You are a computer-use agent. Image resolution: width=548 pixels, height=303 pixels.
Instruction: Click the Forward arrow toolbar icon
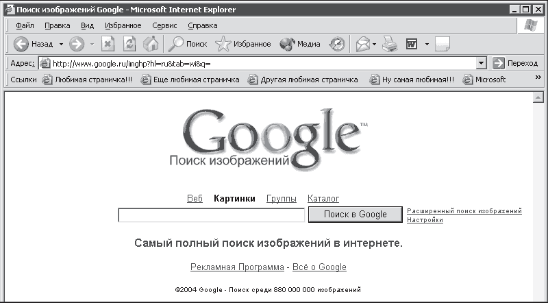77,45
